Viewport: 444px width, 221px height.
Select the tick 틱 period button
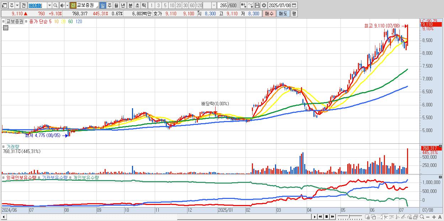pos(144,5)
